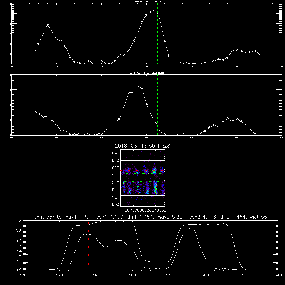Viewport: 285px width, 285px height.
Task: Click bottom axis label 540
Action: coord(96,275)
